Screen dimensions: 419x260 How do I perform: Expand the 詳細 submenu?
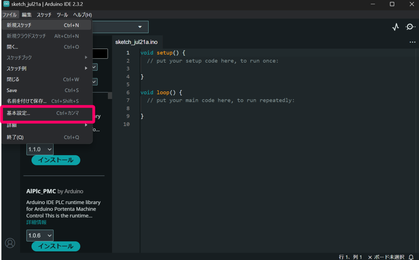point(47,125)
